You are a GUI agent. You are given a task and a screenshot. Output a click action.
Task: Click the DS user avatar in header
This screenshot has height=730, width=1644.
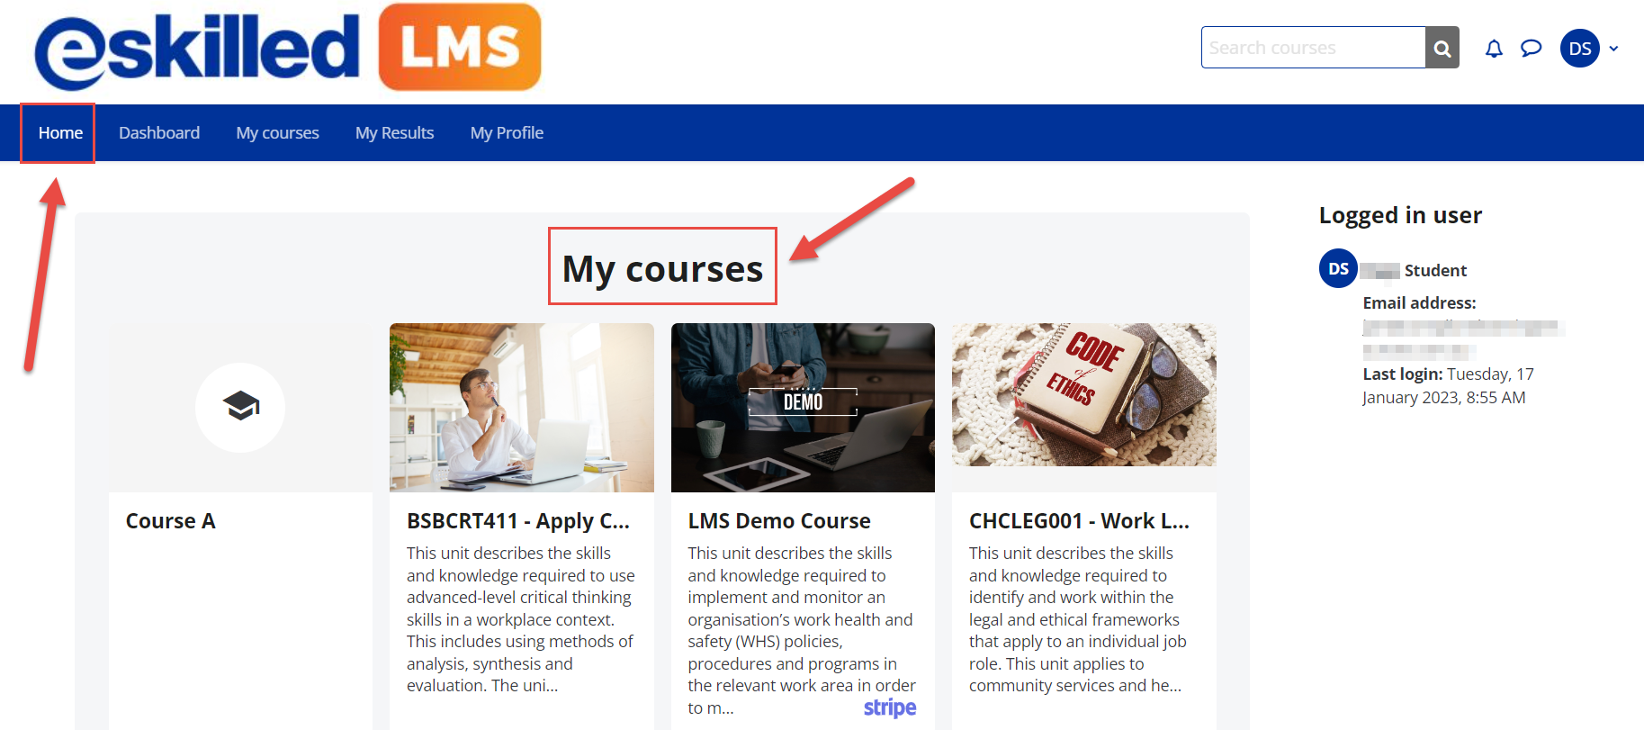click(1580, 49)
